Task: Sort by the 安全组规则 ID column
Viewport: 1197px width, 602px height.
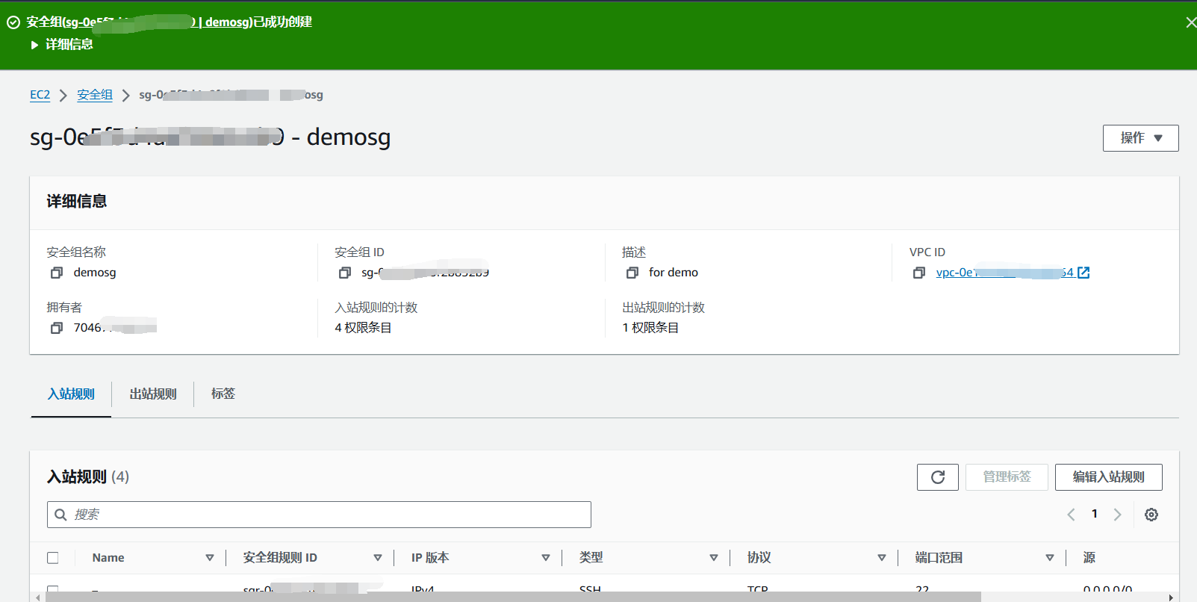Action: (x=378, y=558)
